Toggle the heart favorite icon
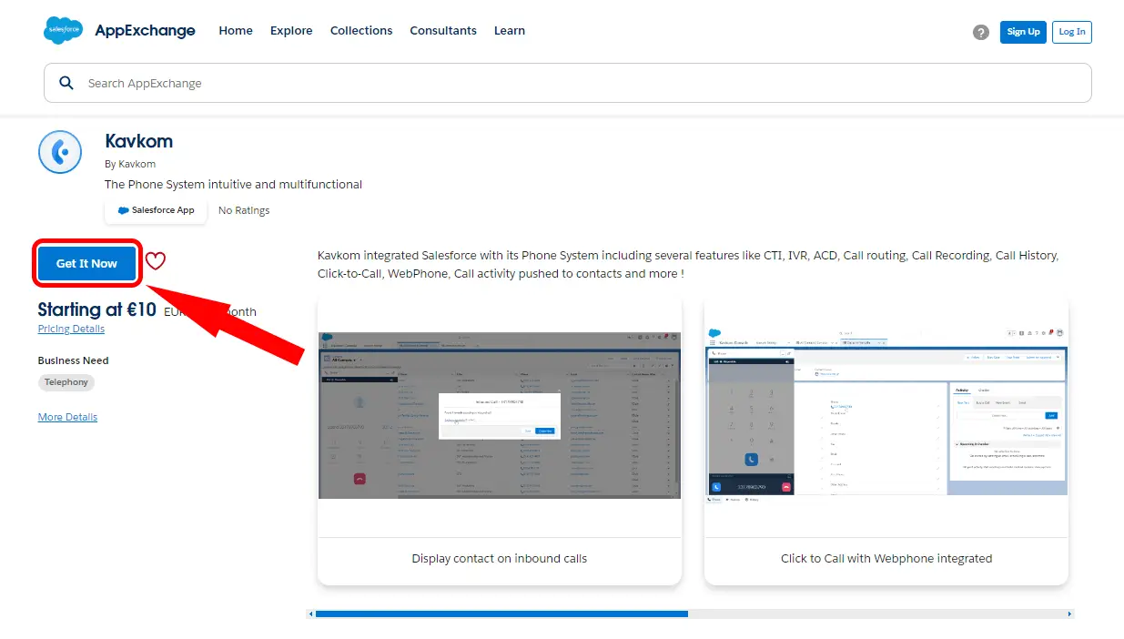 click(156, 261)
